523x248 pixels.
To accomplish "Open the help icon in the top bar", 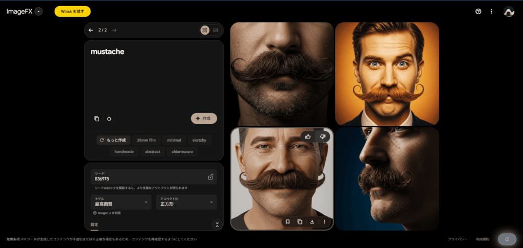I will 479,12.
